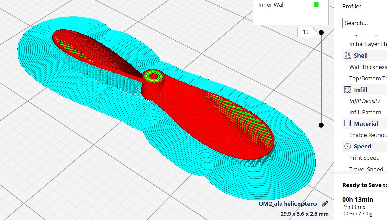Click the settings Search field

(x=365, y=23)
